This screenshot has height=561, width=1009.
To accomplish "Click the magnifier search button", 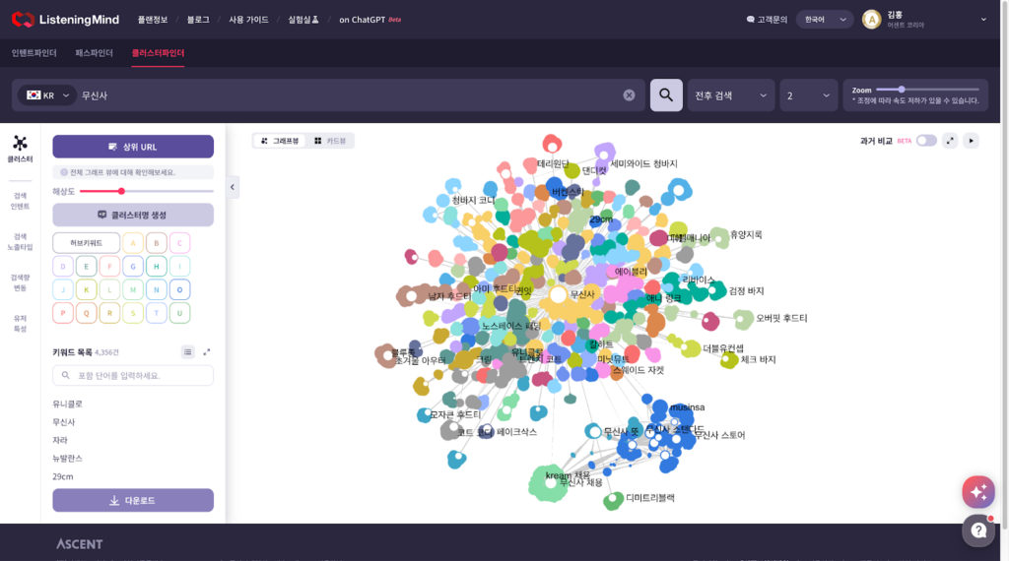I will coord(666,95).
